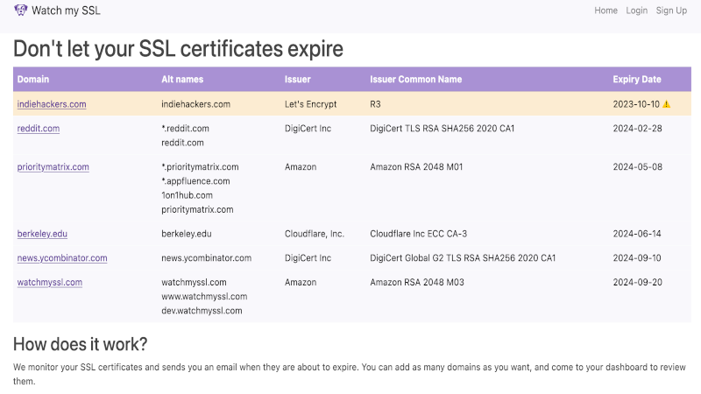
Task: Click the Issuer Common Name column header
Action: click(415, 80)
